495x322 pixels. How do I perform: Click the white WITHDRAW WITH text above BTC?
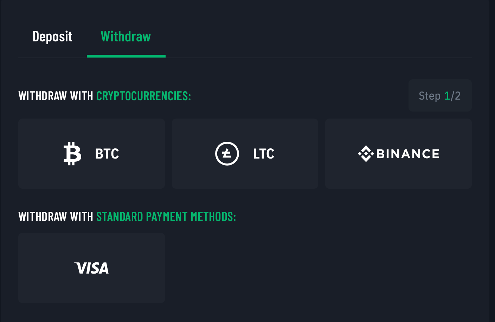56,96
